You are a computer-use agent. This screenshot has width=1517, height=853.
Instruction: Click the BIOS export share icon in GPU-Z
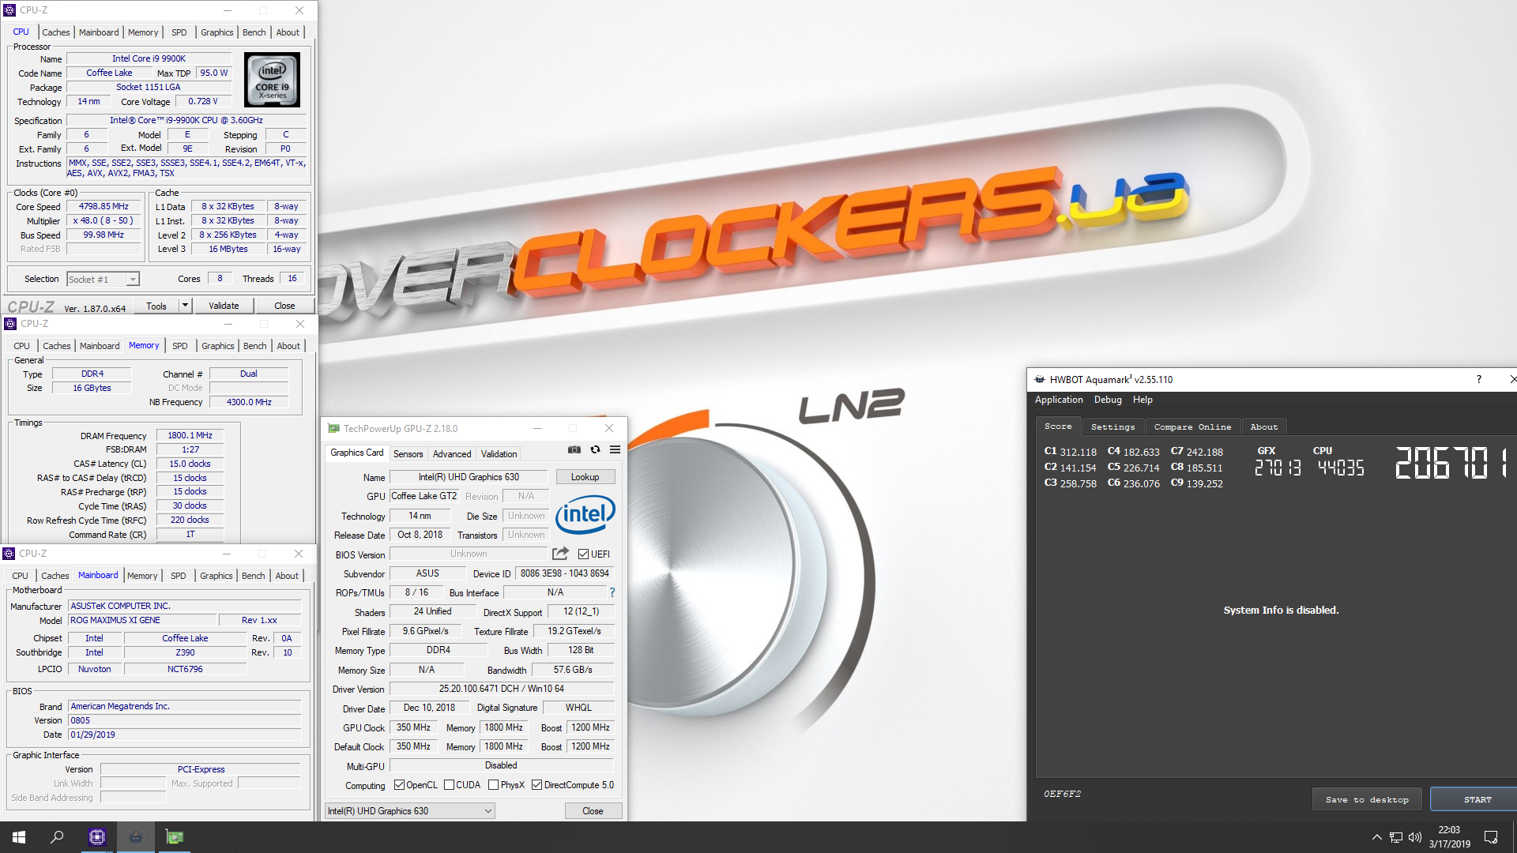tap(560, 554)
